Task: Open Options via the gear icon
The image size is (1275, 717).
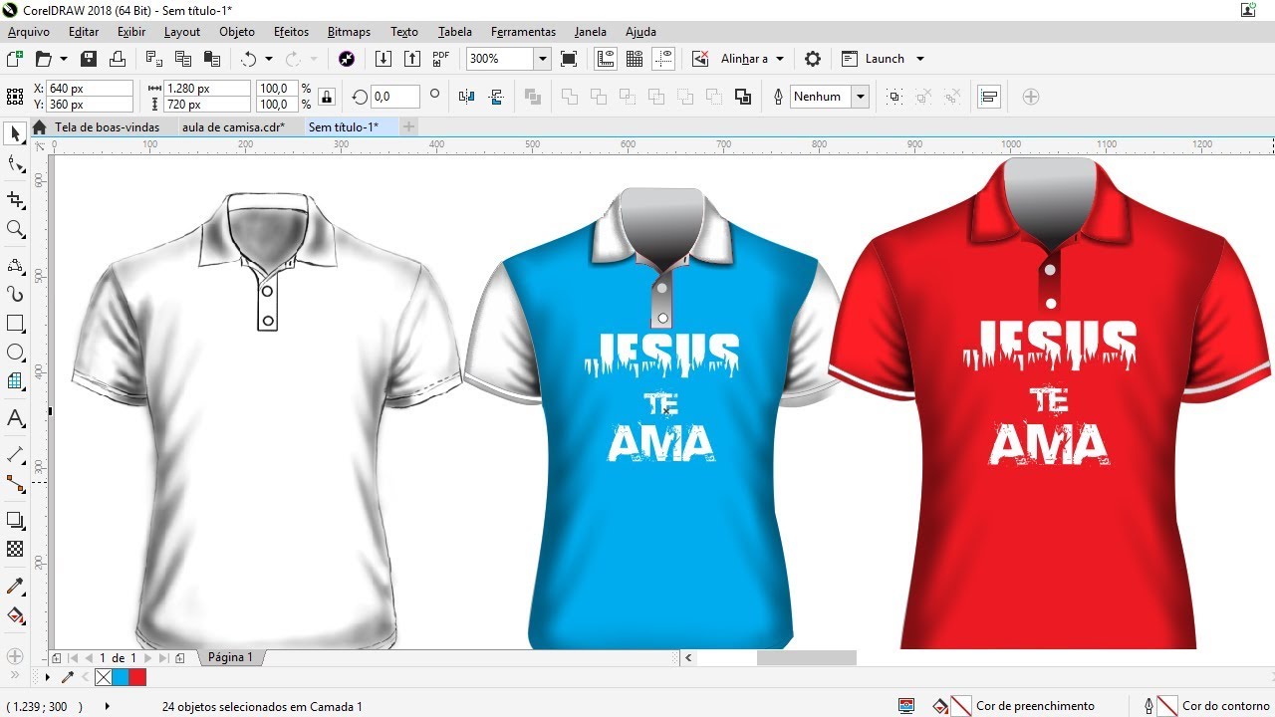Action: pos(813,59)
